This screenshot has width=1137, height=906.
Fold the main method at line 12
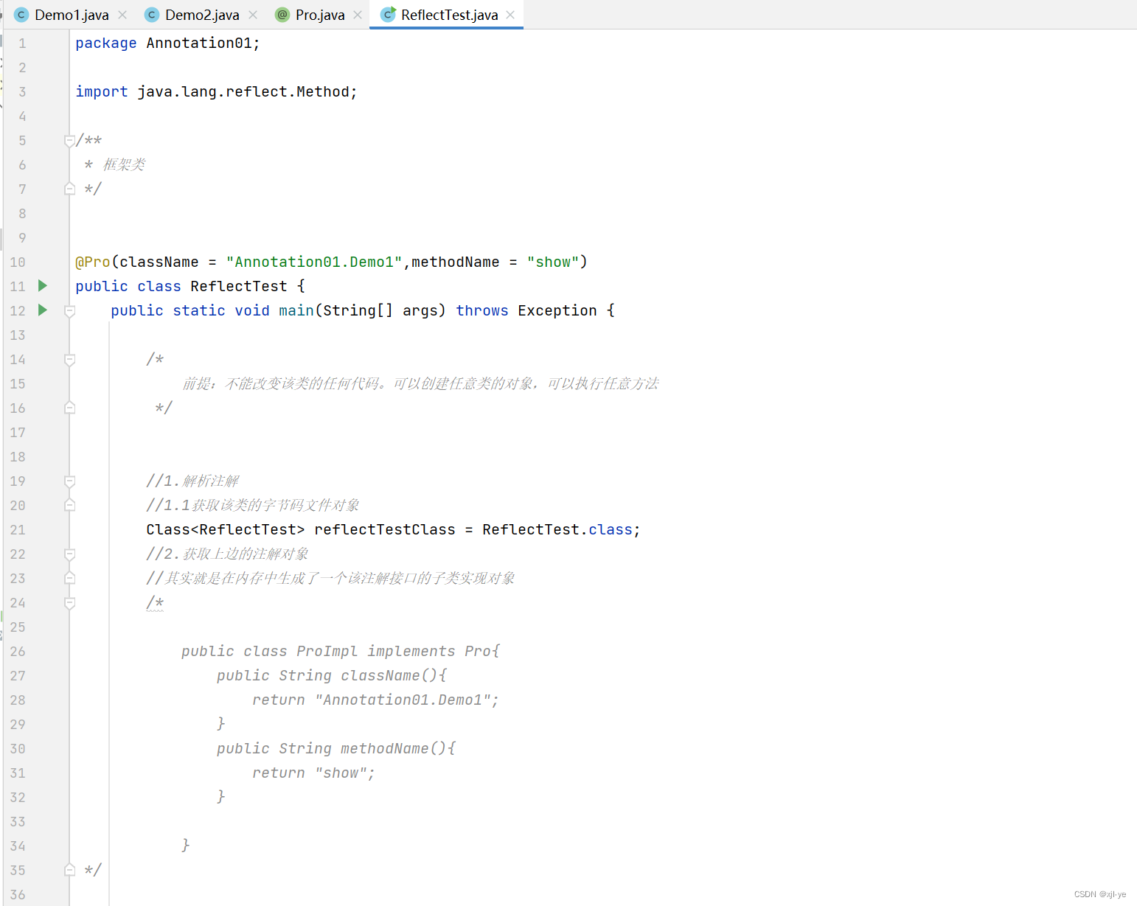pyautogui.click(x=69, y=310)
